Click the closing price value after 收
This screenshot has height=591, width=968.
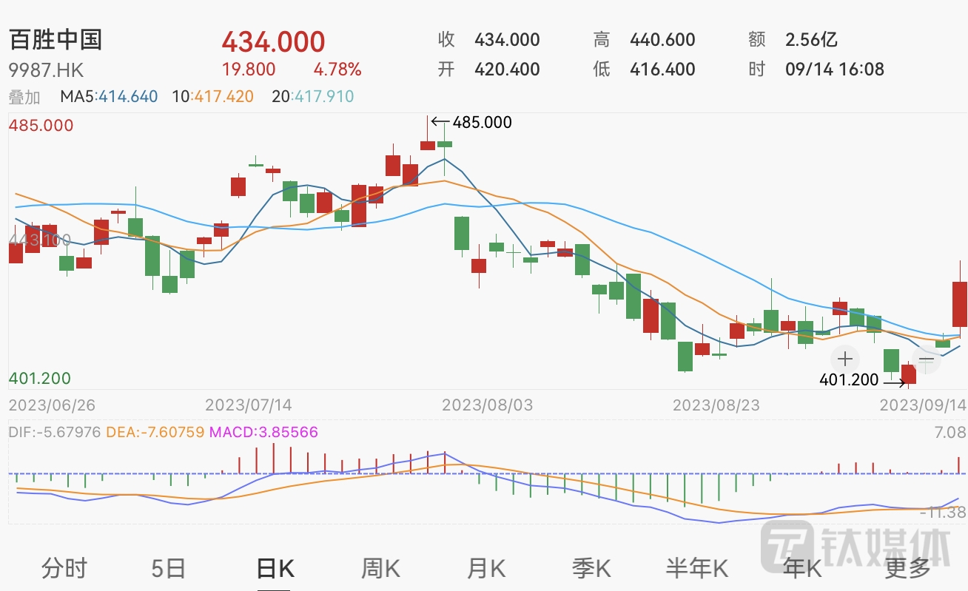click(x=507, y=40)
